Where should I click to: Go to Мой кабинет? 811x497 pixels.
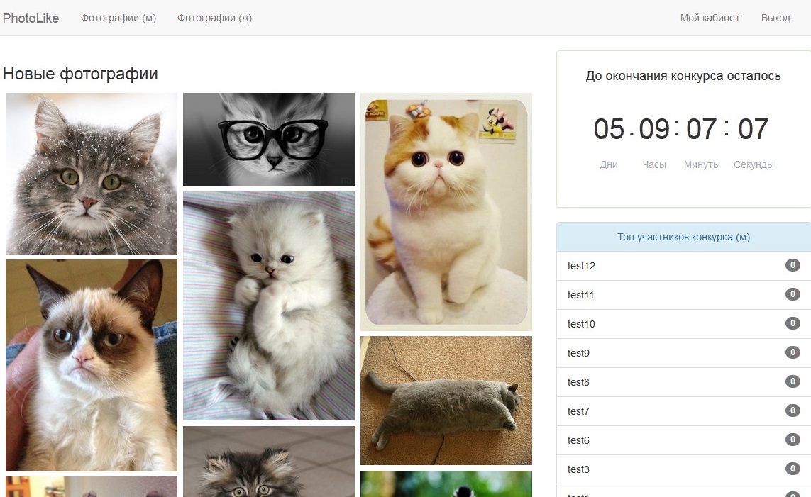(x=710, y=18)
